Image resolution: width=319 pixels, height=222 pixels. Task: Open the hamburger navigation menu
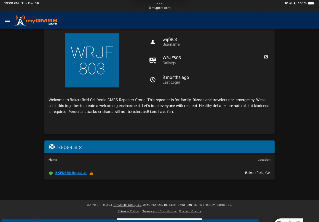pyautogui.click(x=8, y=20)
